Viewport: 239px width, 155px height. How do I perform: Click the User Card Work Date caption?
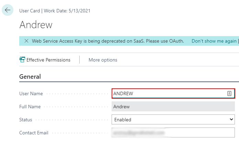55,11
